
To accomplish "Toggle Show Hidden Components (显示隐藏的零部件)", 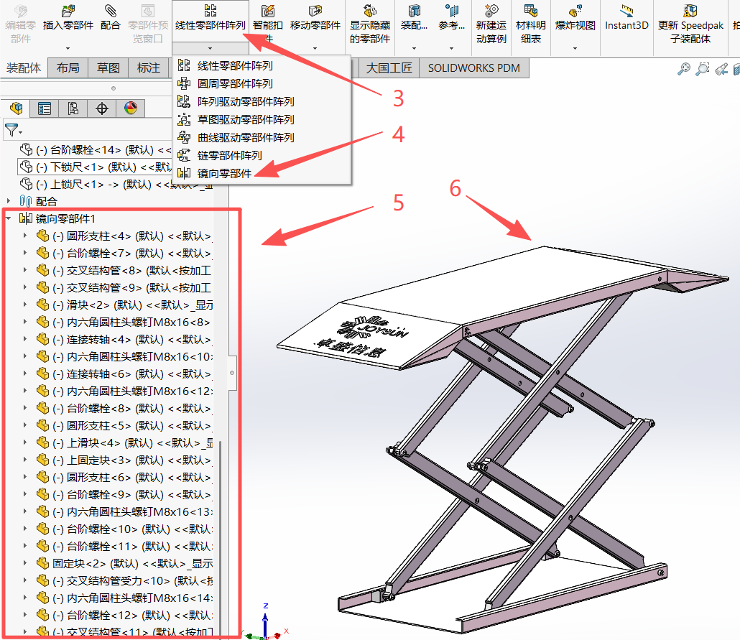I will click(x=370, y=11).
